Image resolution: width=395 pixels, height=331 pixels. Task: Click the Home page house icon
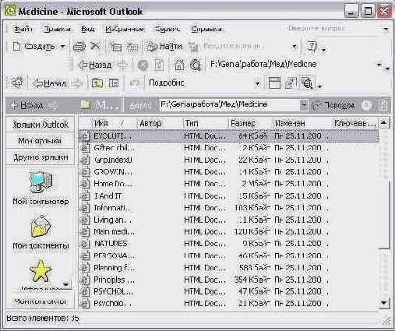coord(179,65)
